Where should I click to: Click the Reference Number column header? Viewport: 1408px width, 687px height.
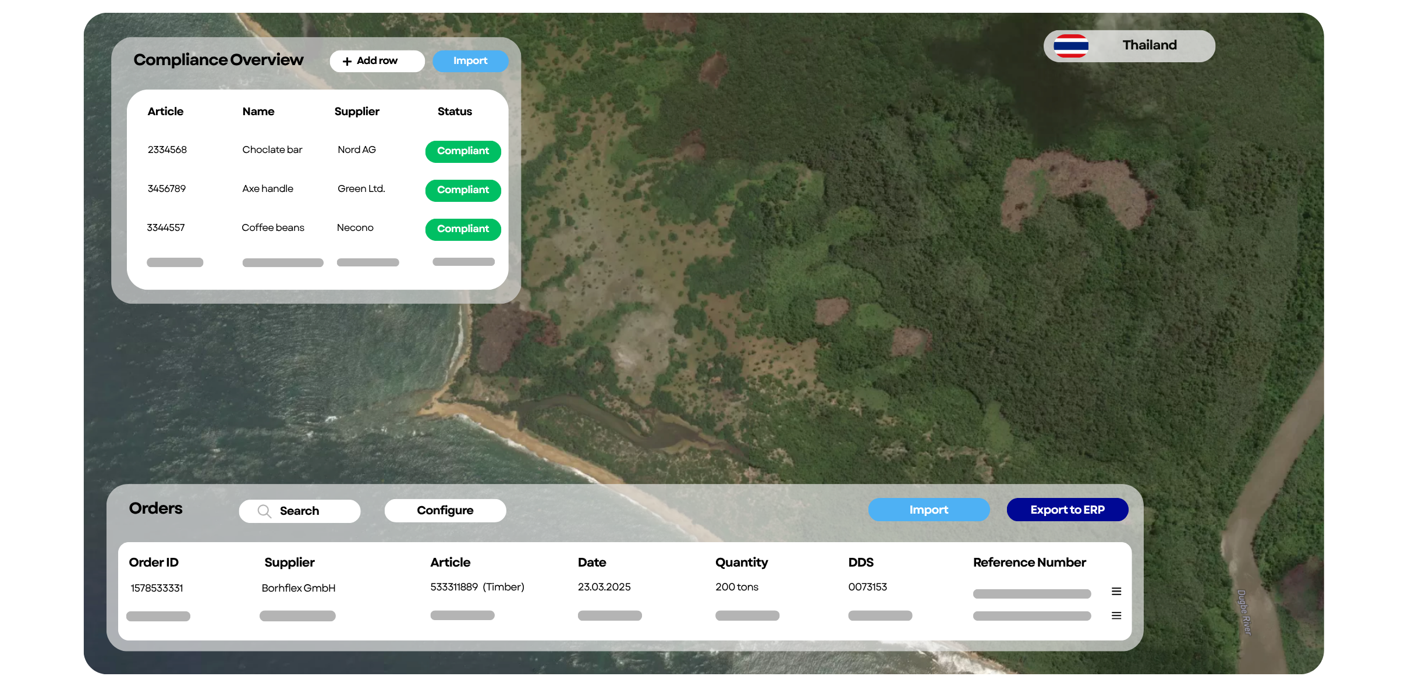(x=1029, y=563)
